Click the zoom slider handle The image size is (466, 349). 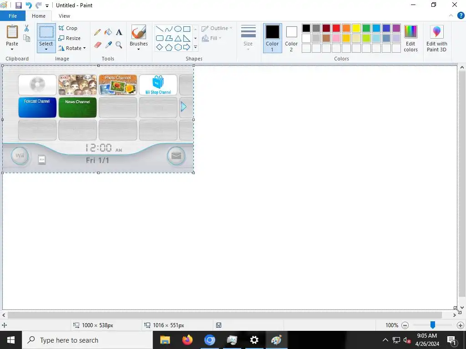click(433, 325)
